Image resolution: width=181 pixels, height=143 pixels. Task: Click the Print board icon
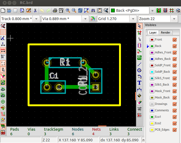coord(55,10)
